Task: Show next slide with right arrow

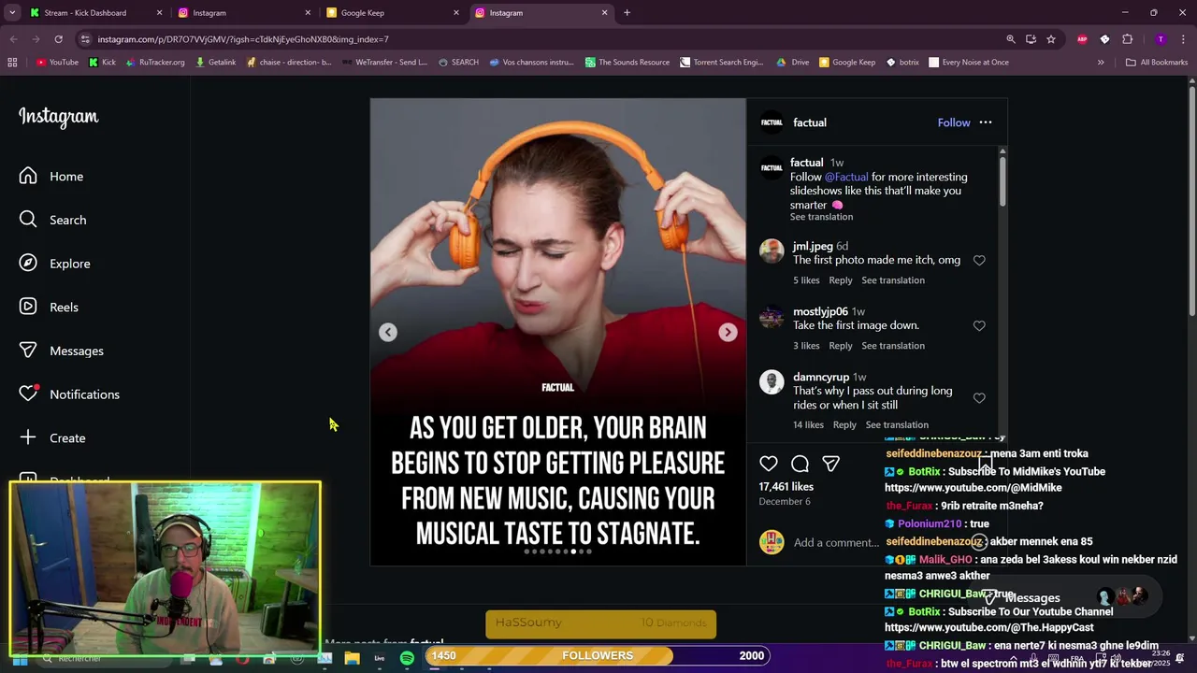Action: coord(728,332)
